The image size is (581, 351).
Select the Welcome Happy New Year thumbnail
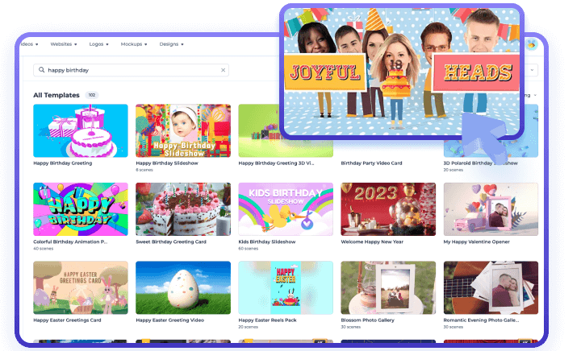(x=387, y=209)
